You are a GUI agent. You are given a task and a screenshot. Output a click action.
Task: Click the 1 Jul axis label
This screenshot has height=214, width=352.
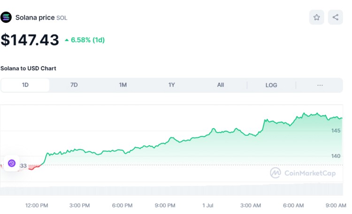pyautogui.click(x=208, y=206)
